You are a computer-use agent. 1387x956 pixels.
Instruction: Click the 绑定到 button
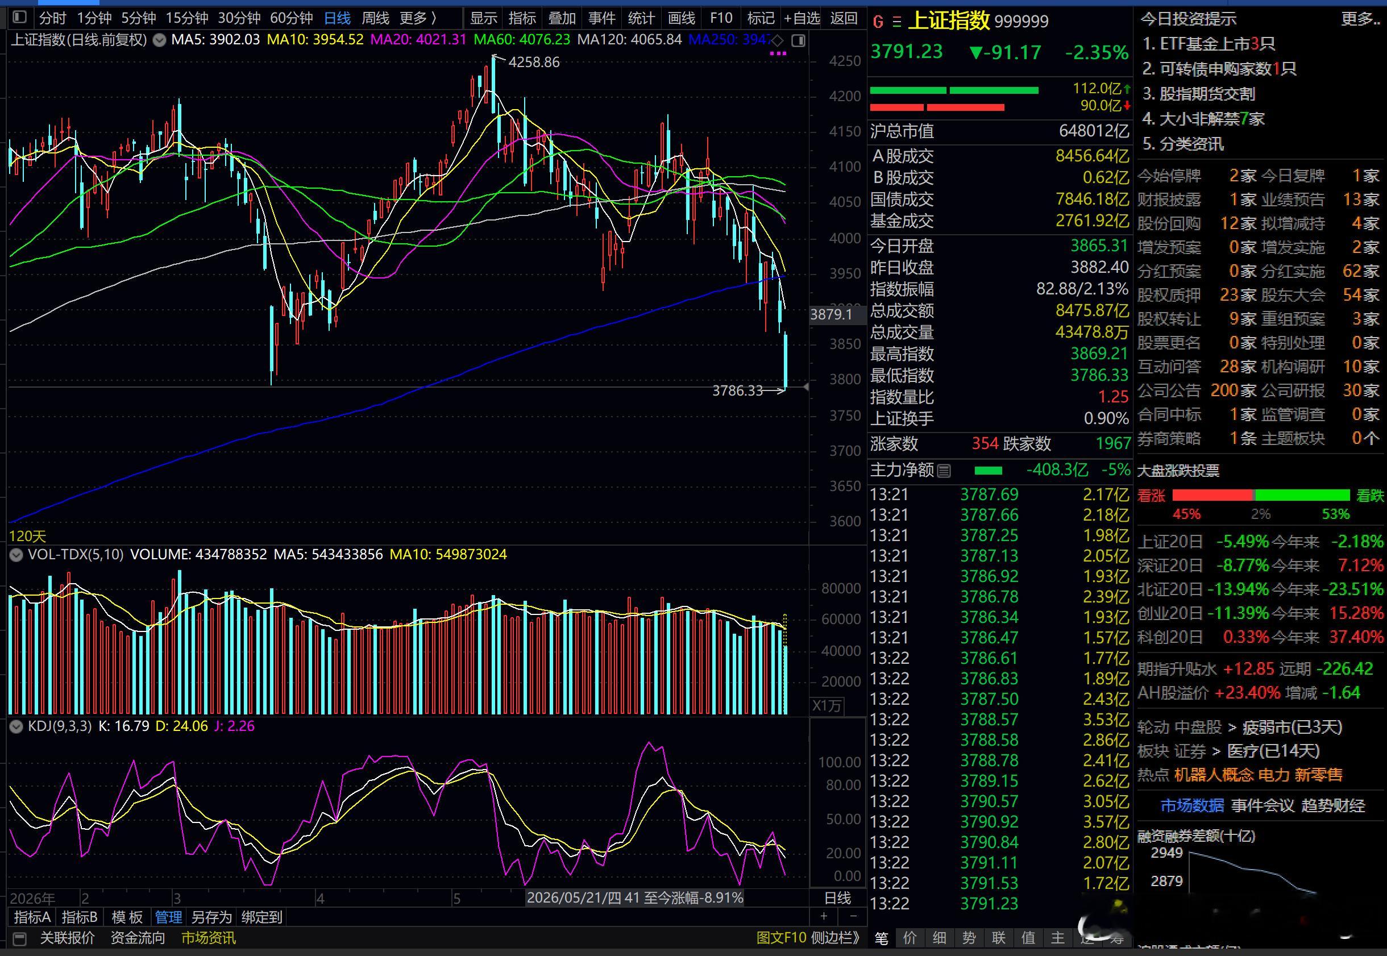(x=261, y=917)
